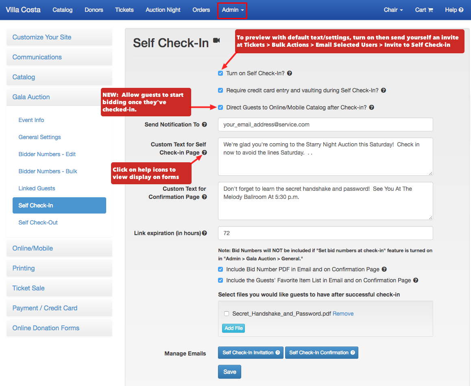Click the video camera icon beside Self Check-In title

[216, 40]
